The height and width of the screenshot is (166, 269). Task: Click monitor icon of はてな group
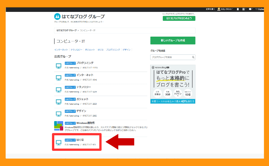[59, 142]
